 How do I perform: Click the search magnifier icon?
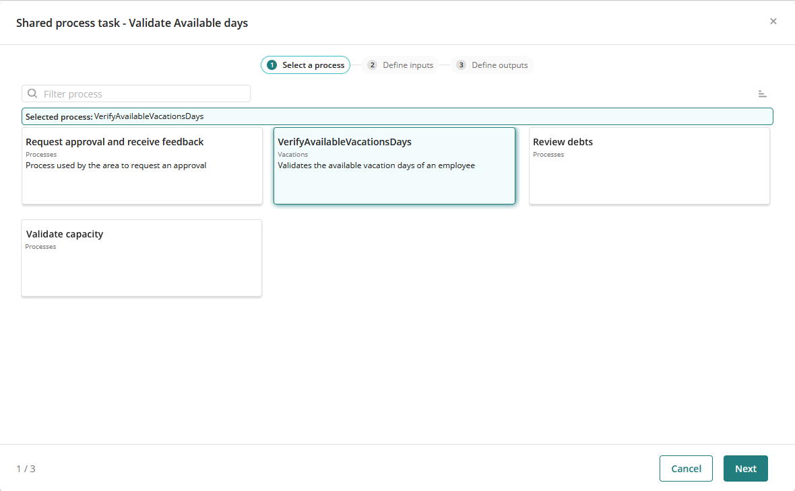tap(32, 93)
